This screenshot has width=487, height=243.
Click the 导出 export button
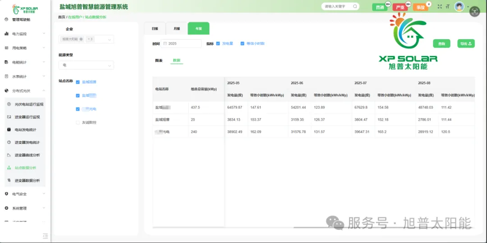[465, 44]
